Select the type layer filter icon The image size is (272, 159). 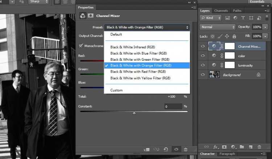click(x=243, y=18)
